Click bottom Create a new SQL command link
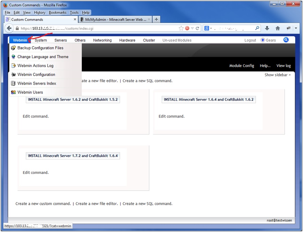The width and height of the screenshot is (303, 232). pyautogui.click(x=147, y=203)
